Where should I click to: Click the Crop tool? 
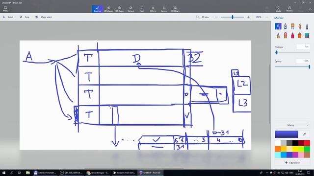tap(25, 17)
